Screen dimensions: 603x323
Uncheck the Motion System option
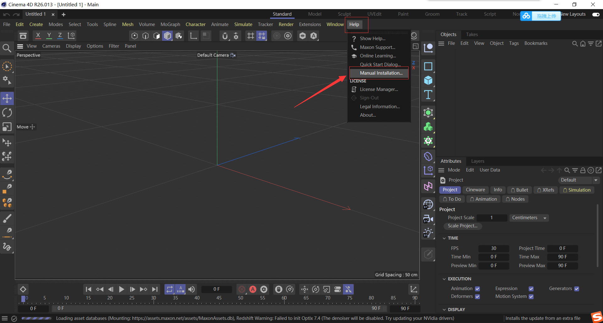pos(531,296)
